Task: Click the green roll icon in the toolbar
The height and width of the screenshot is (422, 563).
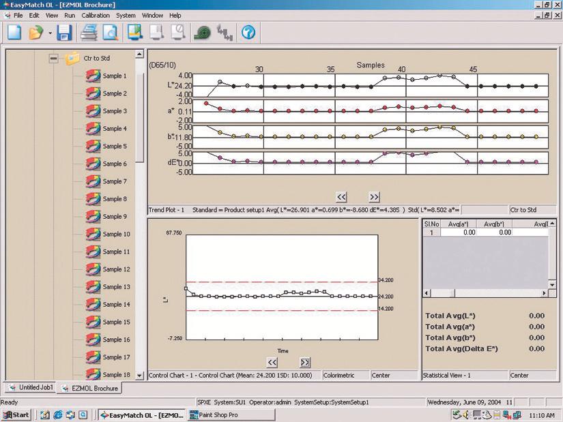Action: click(x=201, y=32)
